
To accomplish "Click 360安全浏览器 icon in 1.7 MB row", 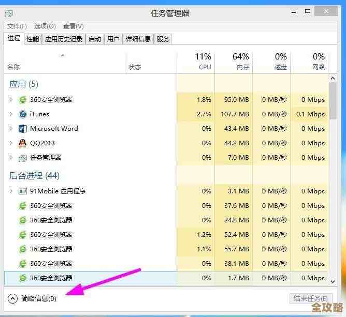I will click(22, 278).
